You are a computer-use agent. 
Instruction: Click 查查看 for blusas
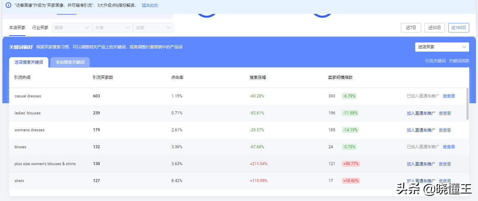449,147
